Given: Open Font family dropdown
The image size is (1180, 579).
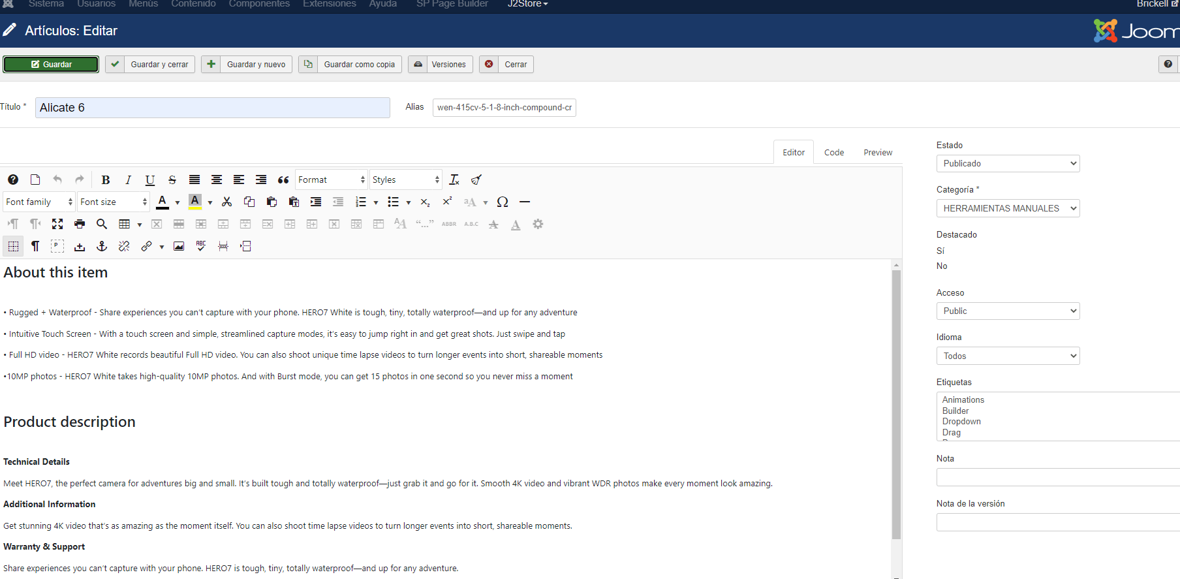Looking at the screenshot, I should pos(39,202).
